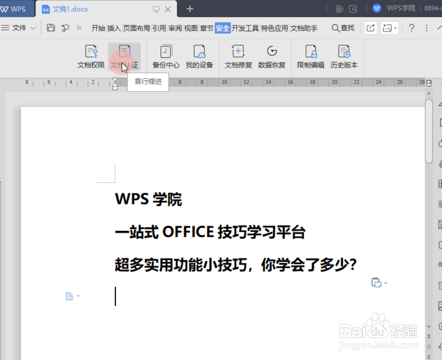Open the 数据恢复 data recovery tool

(x=272, y=57)
